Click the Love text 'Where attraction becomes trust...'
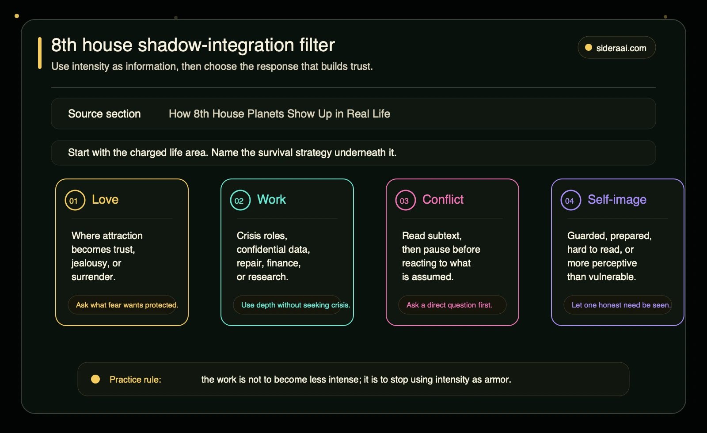The image size is (707, 433). 107,256
